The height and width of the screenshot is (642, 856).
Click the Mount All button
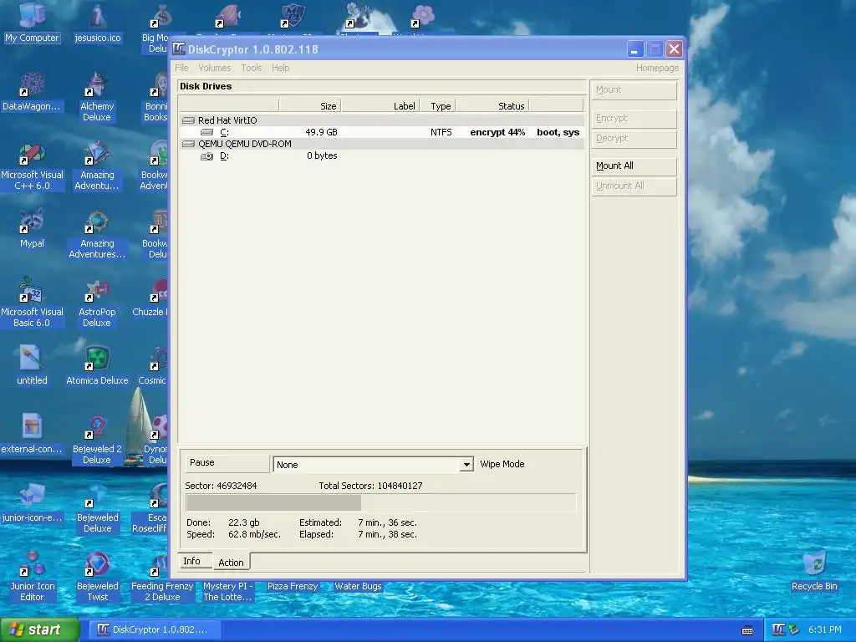pos(634,166)
